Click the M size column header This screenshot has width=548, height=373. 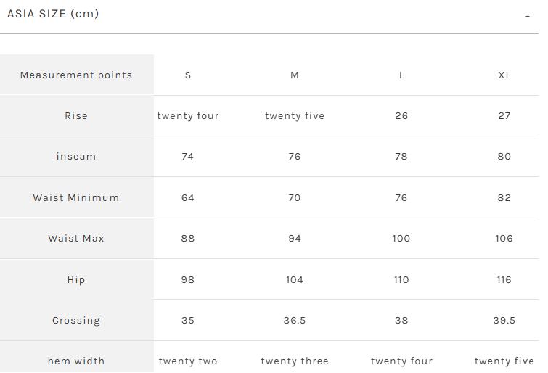click(295, 75)
